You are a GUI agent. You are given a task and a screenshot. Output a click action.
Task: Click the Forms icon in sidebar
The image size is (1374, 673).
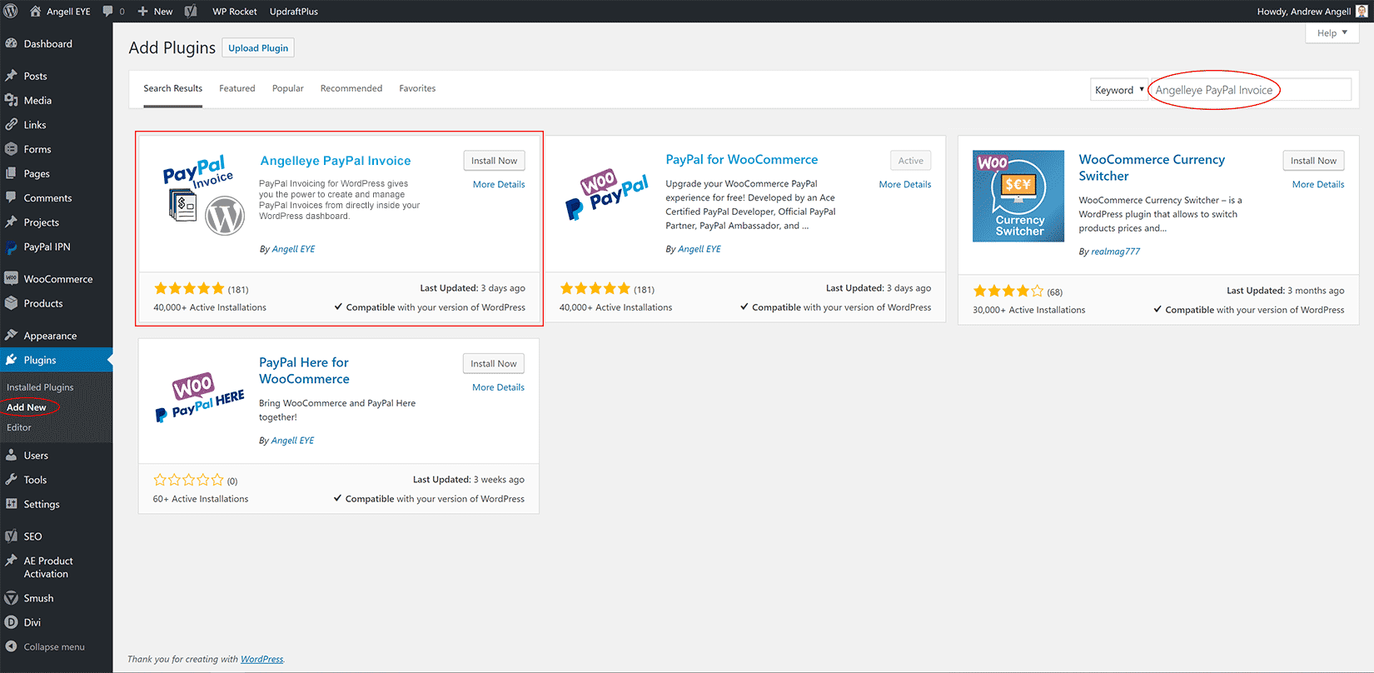coord(11,149)
